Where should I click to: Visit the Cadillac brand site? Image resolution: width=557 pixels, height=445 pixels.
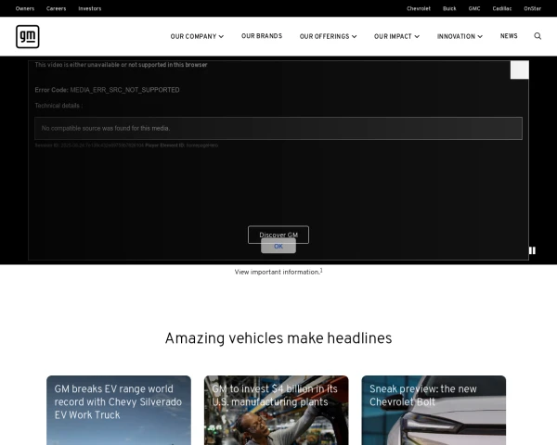(502, 8)
